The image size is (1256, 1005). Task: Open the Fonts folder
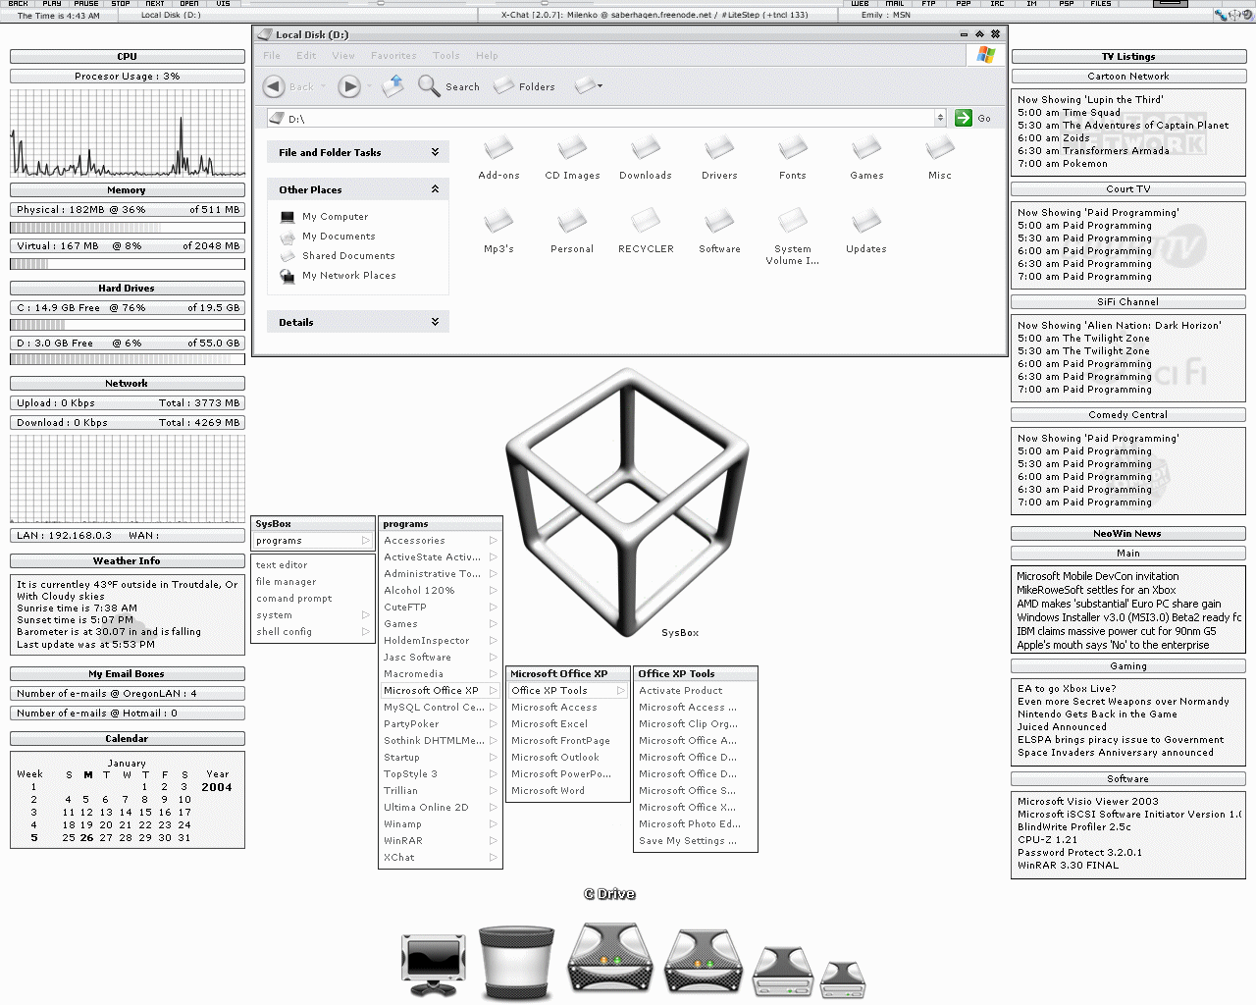(x=793, y=157)
